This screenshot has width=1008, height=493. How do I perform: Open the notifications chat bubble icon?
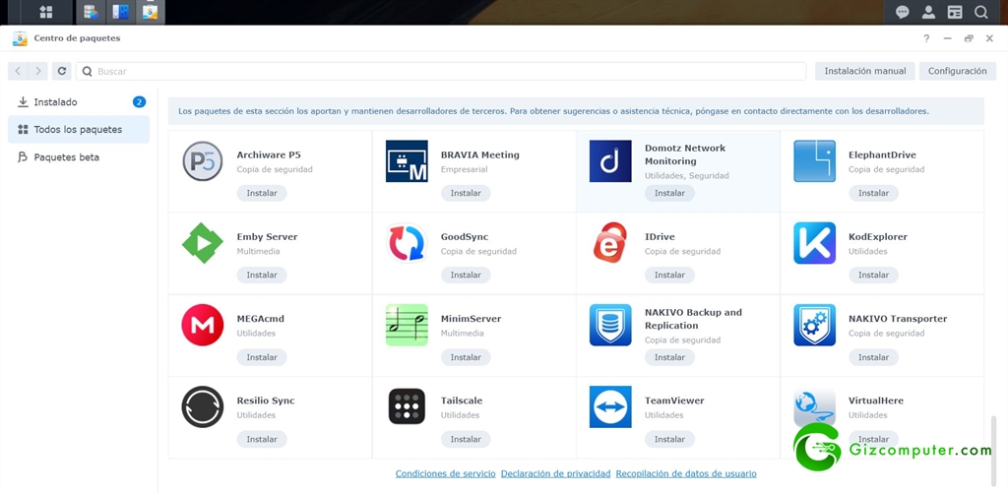[903, 12]
